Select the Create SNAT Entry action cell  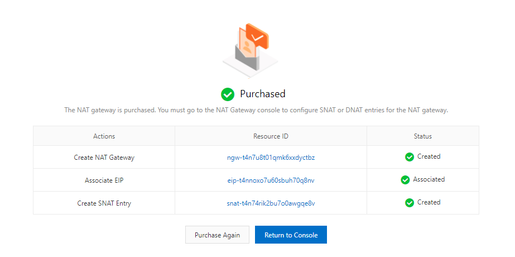pyautogui.click(x=104, y=203)
